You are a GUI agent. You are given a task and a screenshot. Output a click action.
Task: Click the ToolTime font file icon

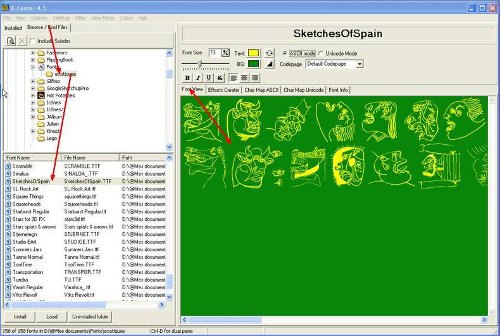point(8,264)
